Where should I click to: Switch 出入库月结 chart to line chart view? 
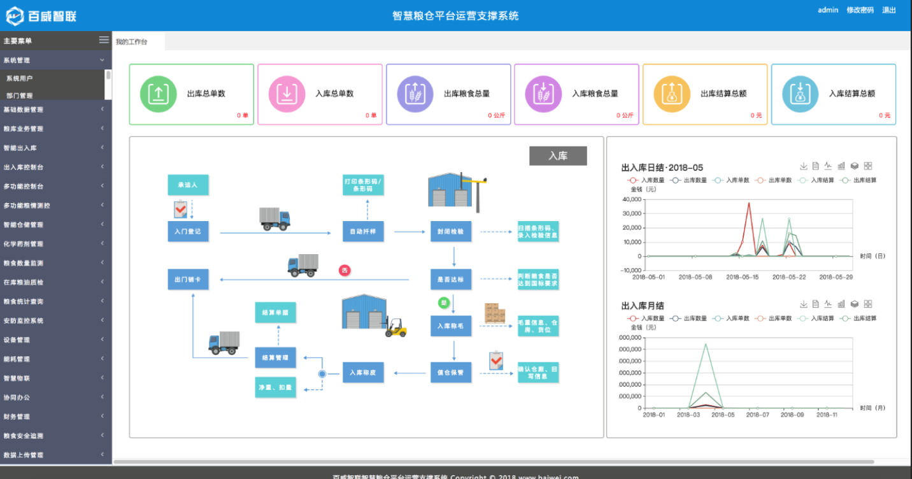[828, 304]
